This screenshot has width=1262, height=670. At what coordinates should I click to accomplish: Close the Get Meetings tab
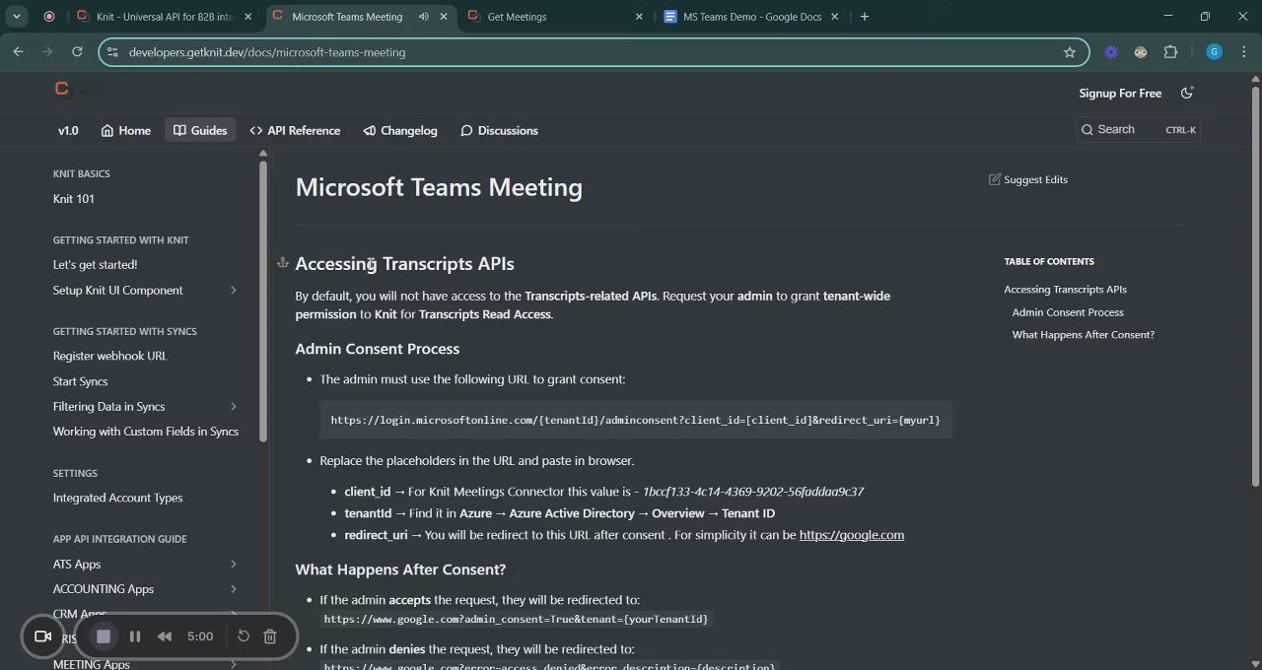(639, 17)
